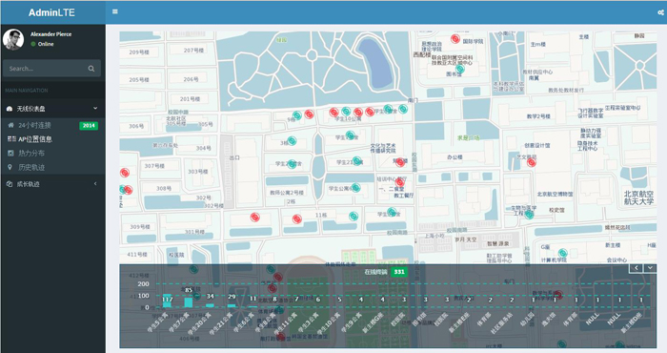The image size is (667, 353).
Task: Click the green 2014 badge
Action: 89,126
